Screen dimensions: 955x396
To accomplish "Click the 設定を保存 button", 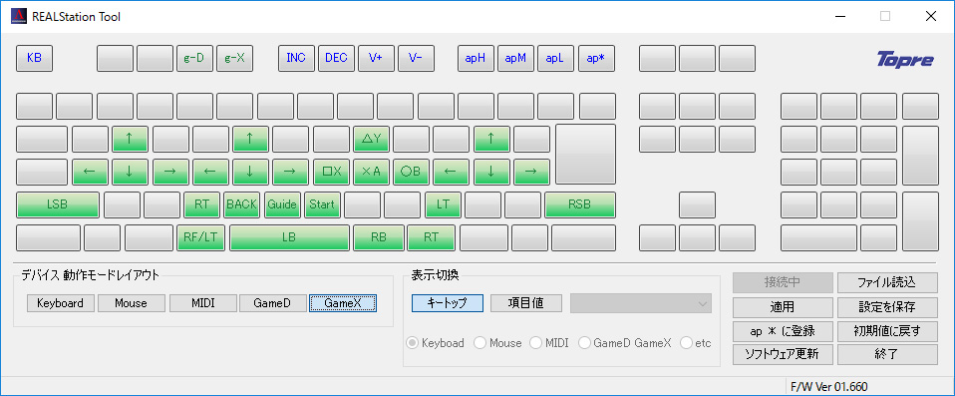I will pyautogui.click(x=887, y=307).
